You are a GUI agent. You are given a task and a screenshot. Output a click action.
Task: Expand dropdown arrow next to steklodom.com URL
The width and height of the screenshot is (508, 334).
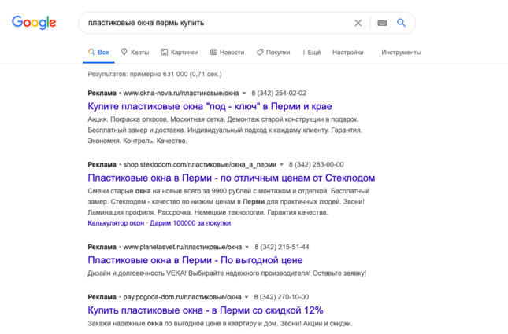[x=281, y=165]
